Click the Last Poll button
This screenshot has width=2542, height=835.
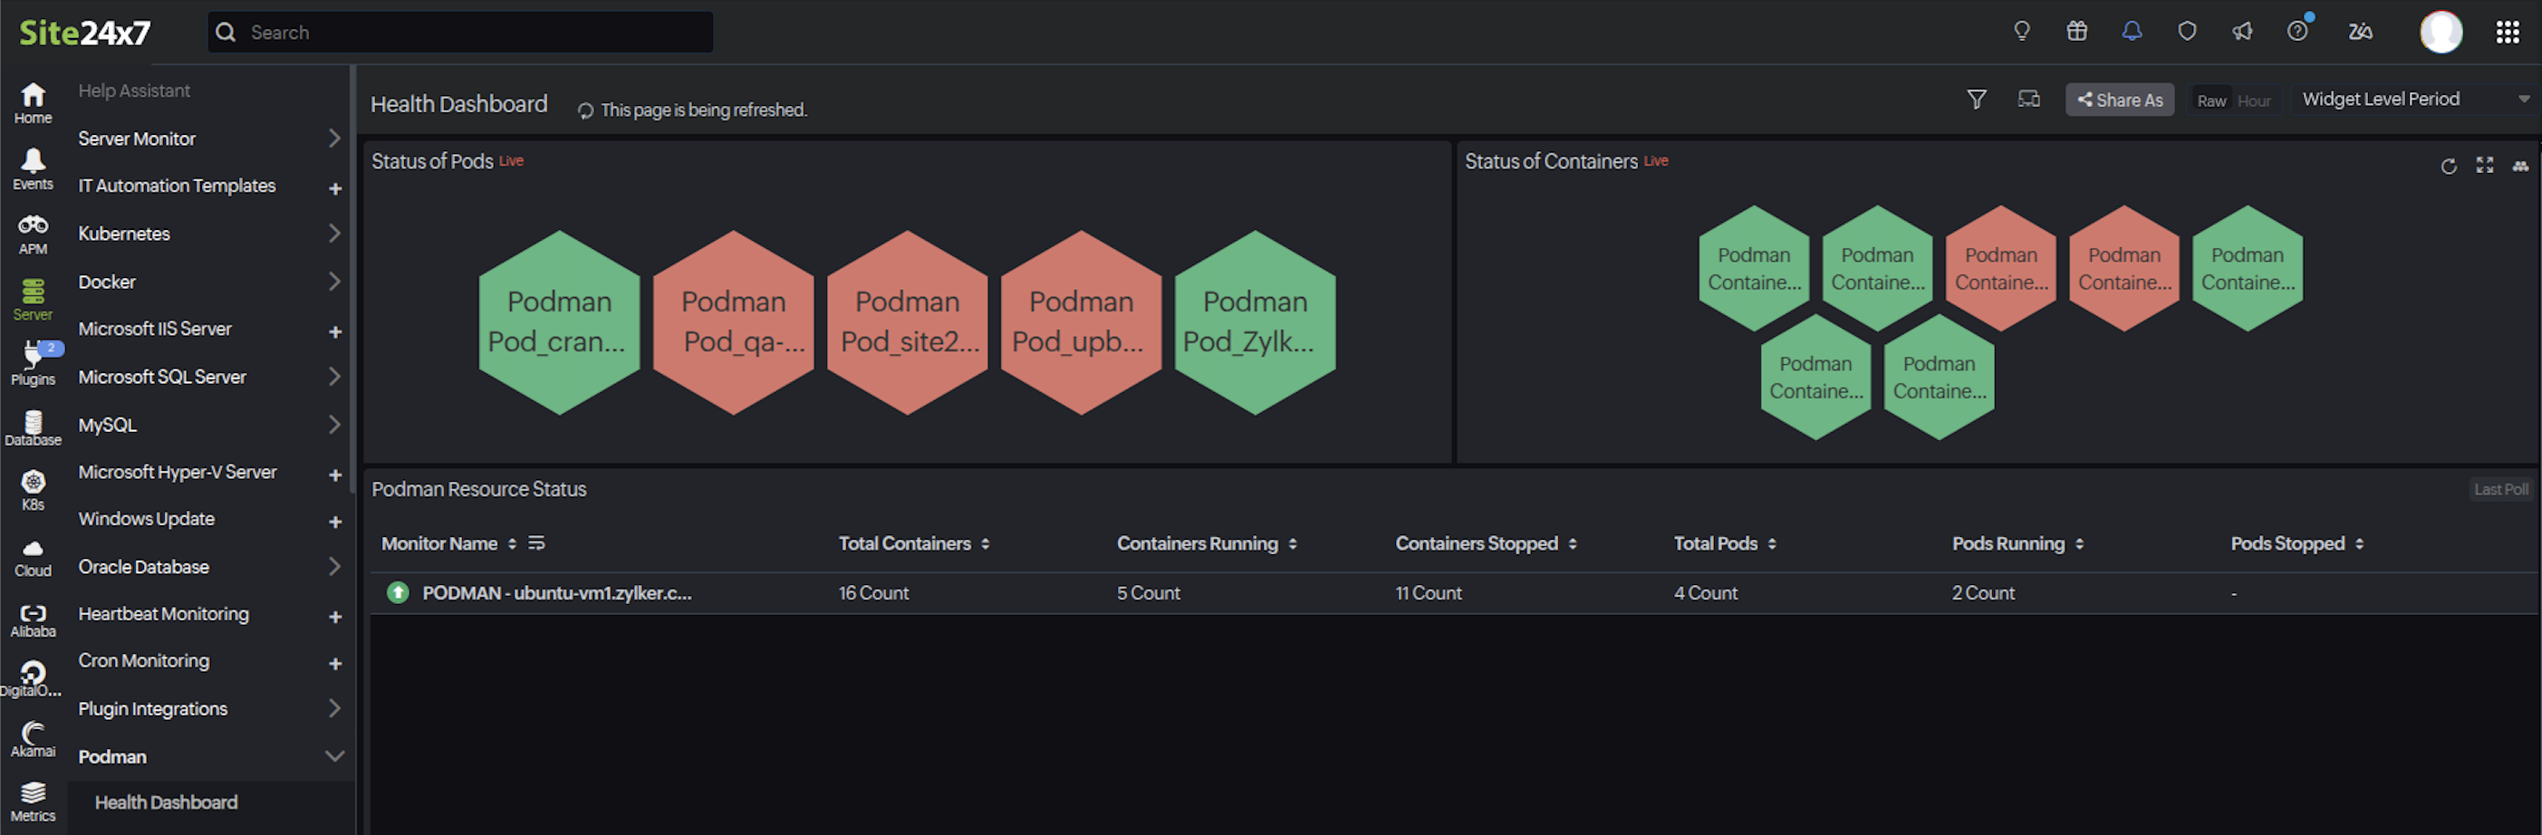2499,488
